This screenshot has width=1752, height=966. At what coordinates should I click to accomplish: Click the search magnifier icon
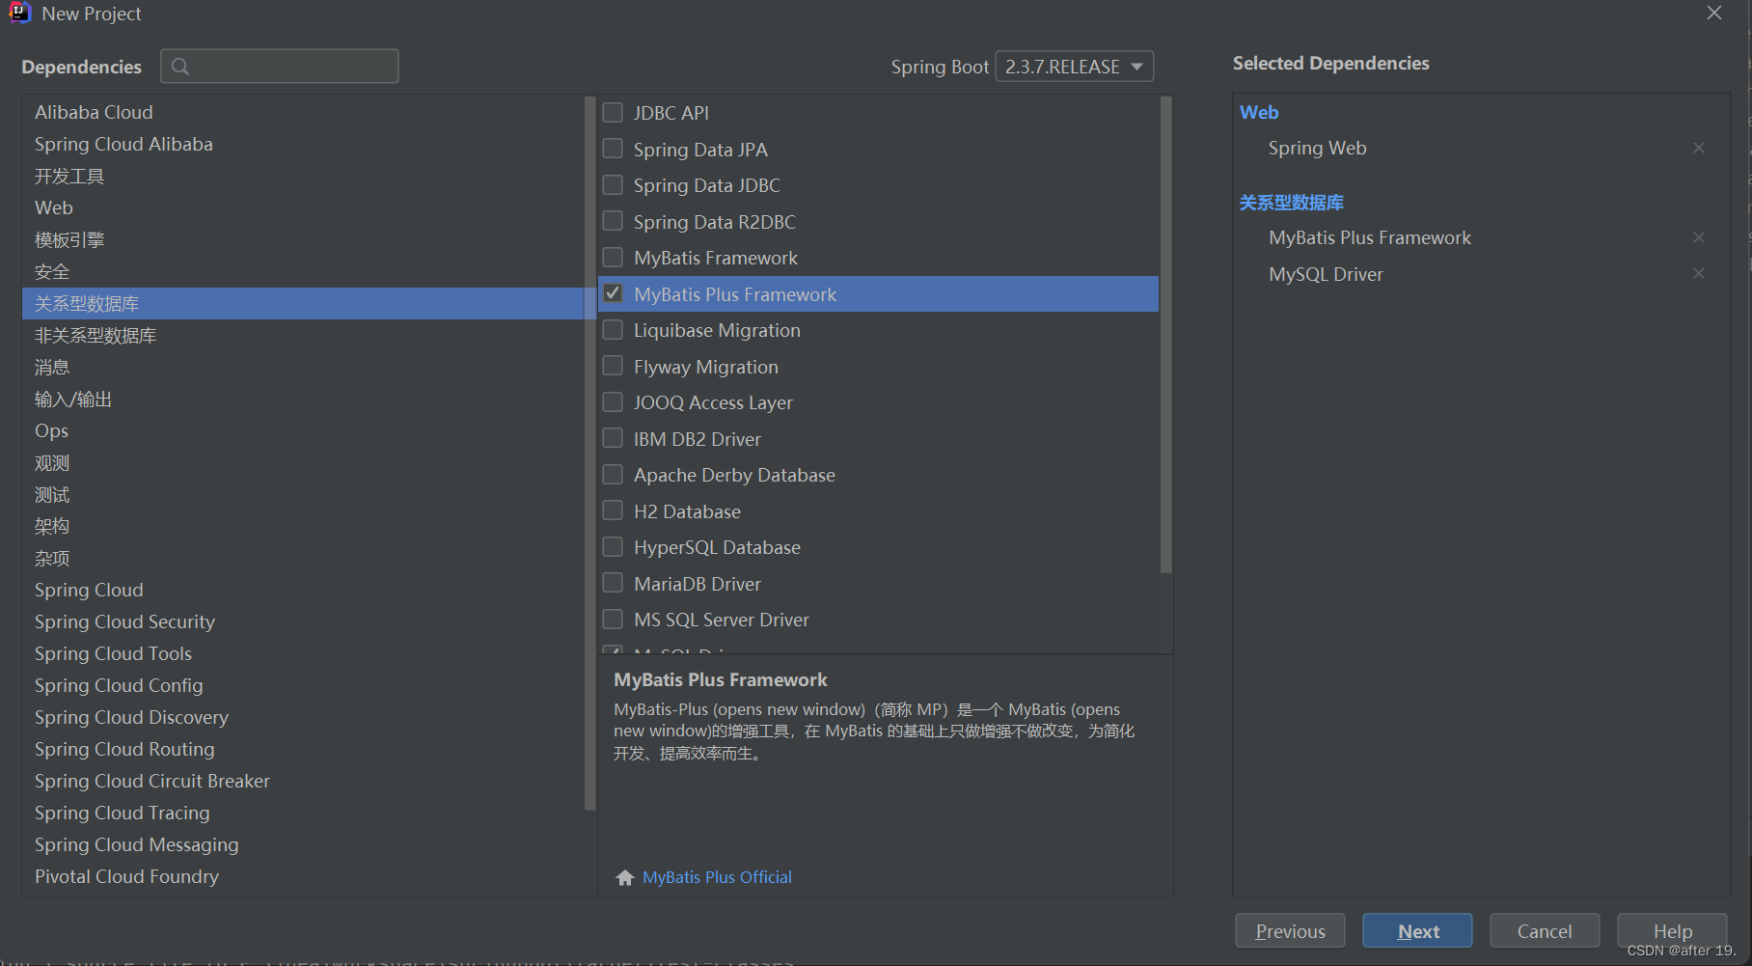[180, 67]
